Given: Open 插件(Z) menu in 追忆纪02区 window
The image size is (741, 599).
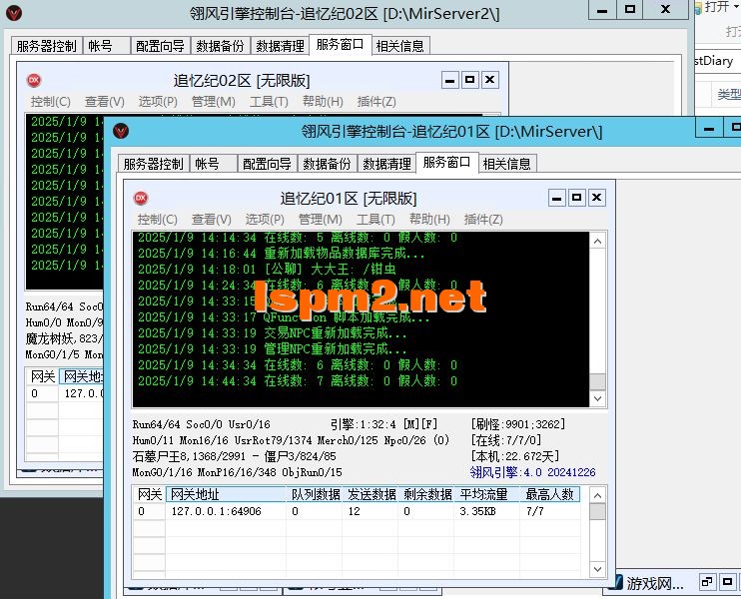Looking at the screenshot, I should click(376, 102).
